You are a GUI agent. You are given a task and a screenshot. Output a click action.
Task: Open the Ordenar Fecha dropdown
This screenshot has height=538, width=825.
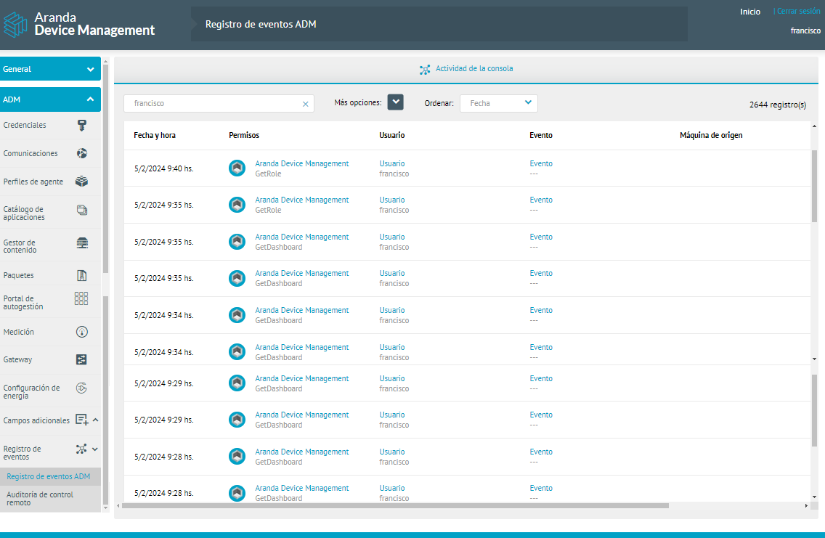[499, 103]
